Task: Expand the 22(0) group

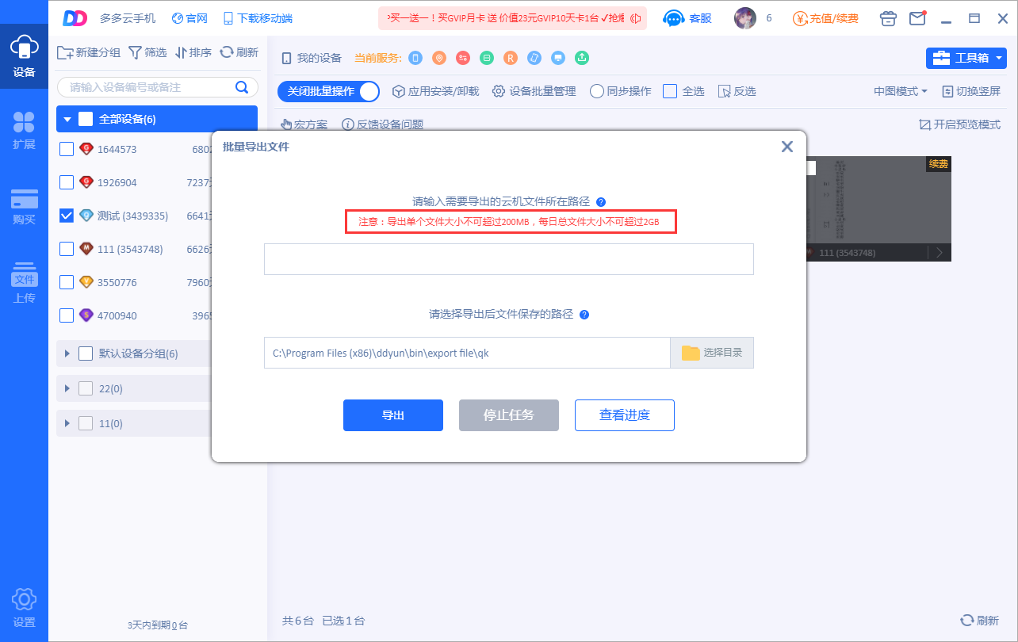Action: pyautogui.click(x=67, y=388)
